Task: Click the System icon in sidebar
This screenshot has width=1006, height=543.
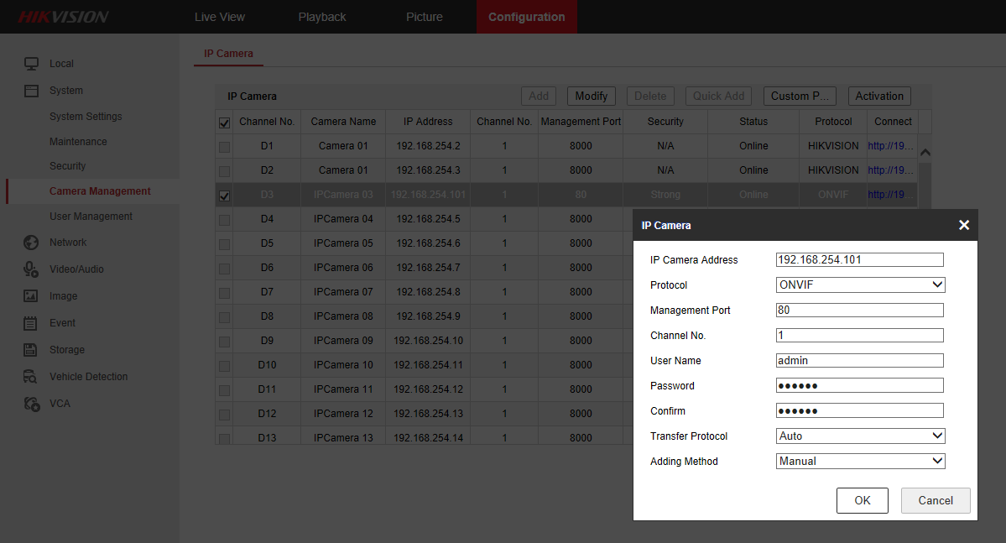Action: pos(31,91)
